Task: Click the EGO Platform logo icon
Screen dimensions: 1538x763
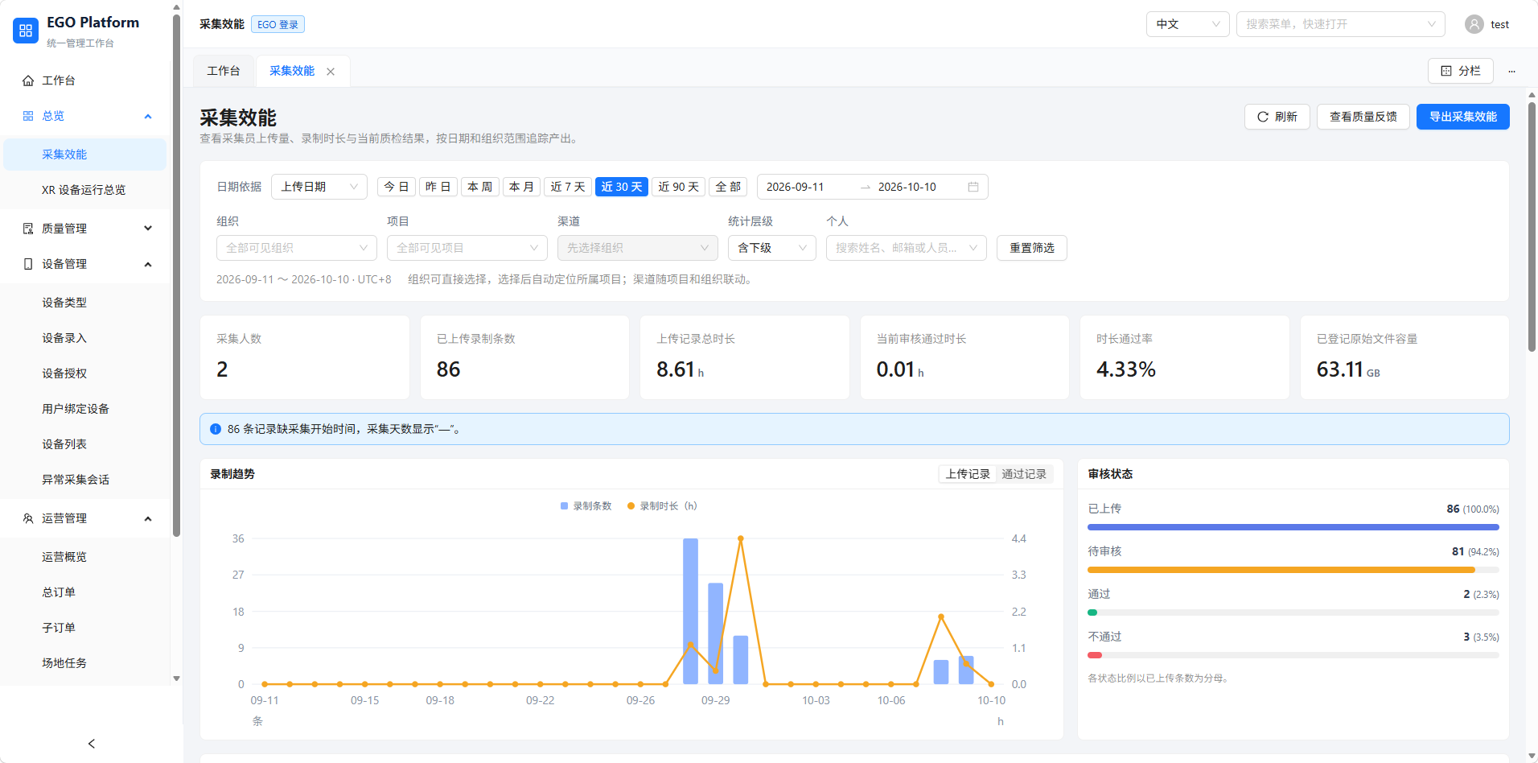Action: coord(26,31)
